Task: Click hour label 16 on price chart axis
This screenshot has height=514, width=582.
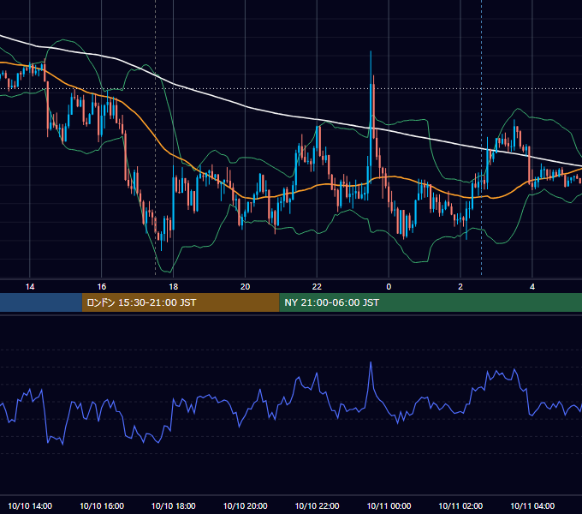Action: pos(102,286)
